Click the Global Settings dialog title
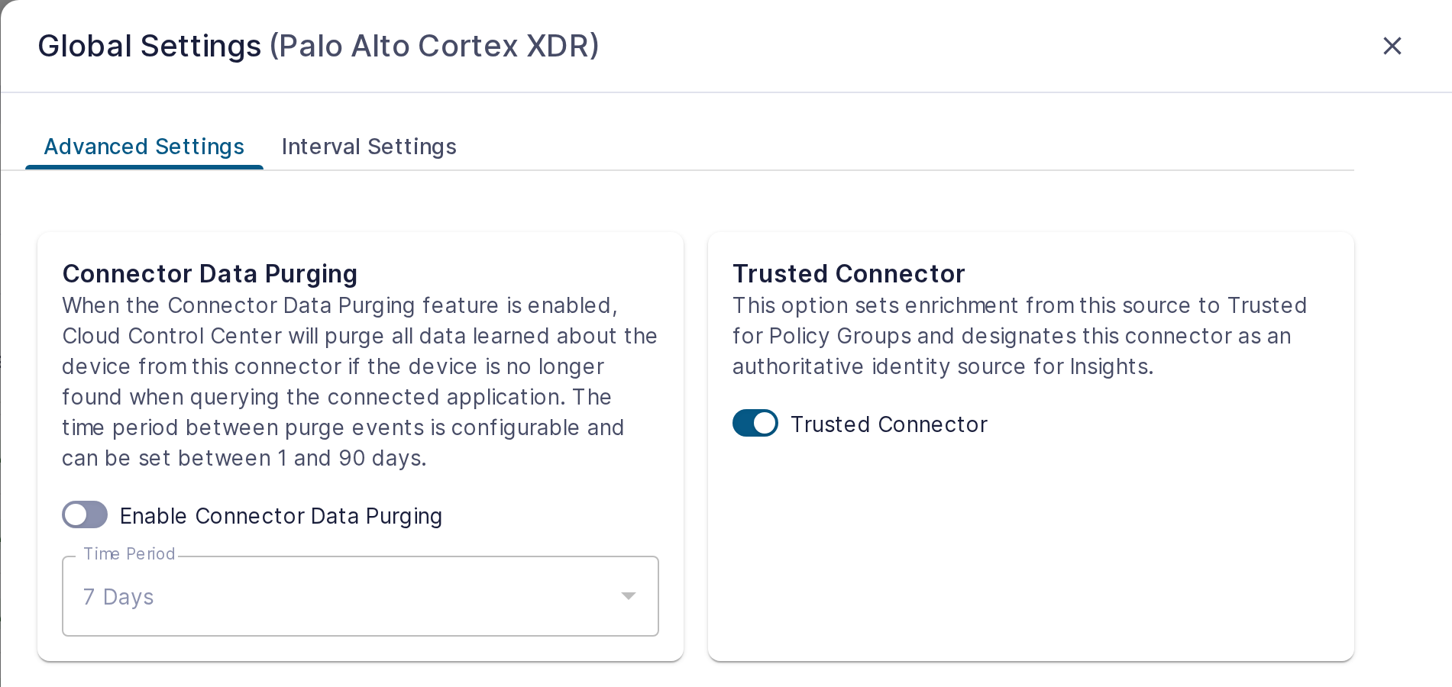Viewport: 1452px width, 687px height. [x=150, y=46]
